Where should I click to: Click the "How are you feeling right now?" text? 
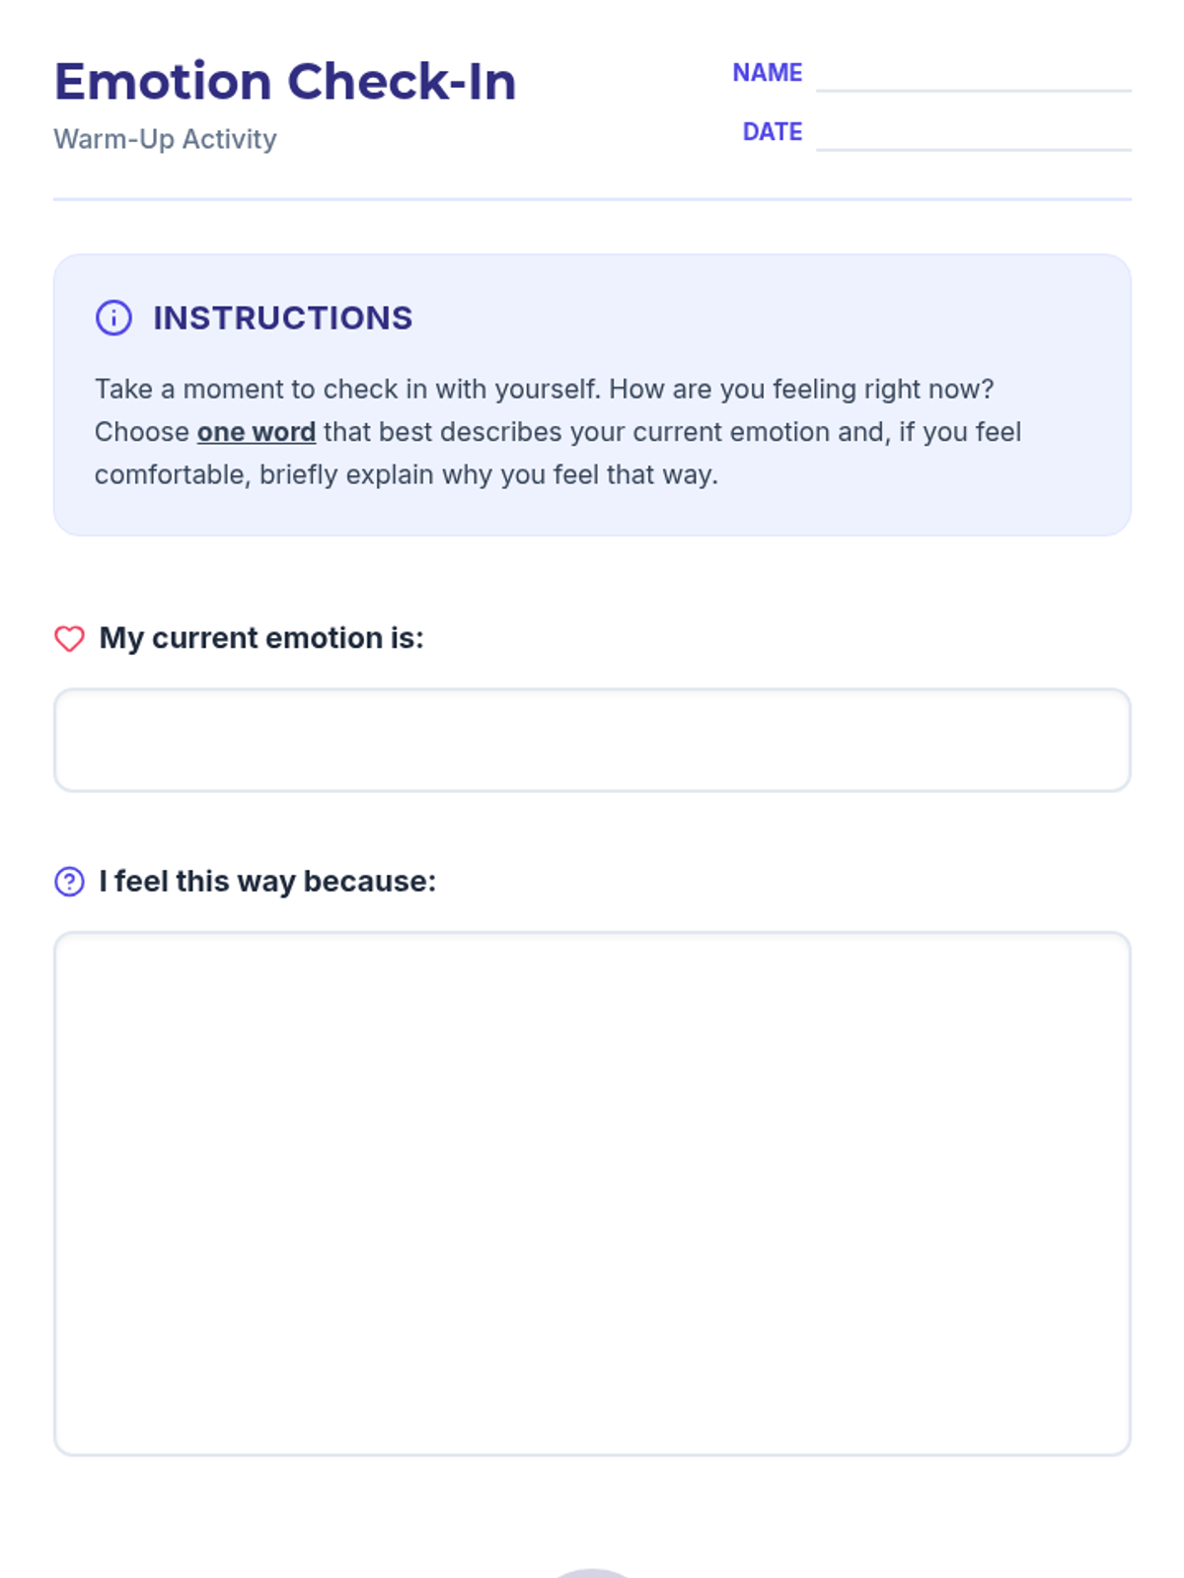801,389
